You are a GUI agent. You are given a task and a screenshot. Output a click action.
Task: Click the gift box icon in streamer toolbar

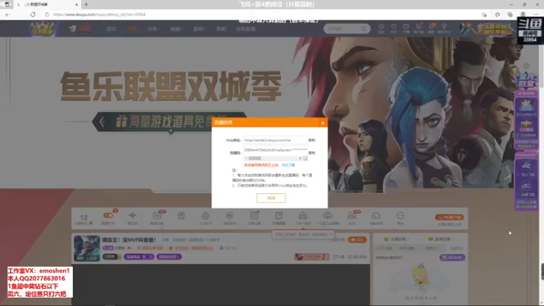coord(181,216)
